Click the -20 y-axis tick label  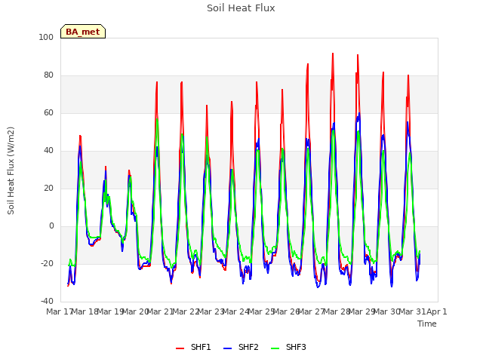tap(47, 263)
